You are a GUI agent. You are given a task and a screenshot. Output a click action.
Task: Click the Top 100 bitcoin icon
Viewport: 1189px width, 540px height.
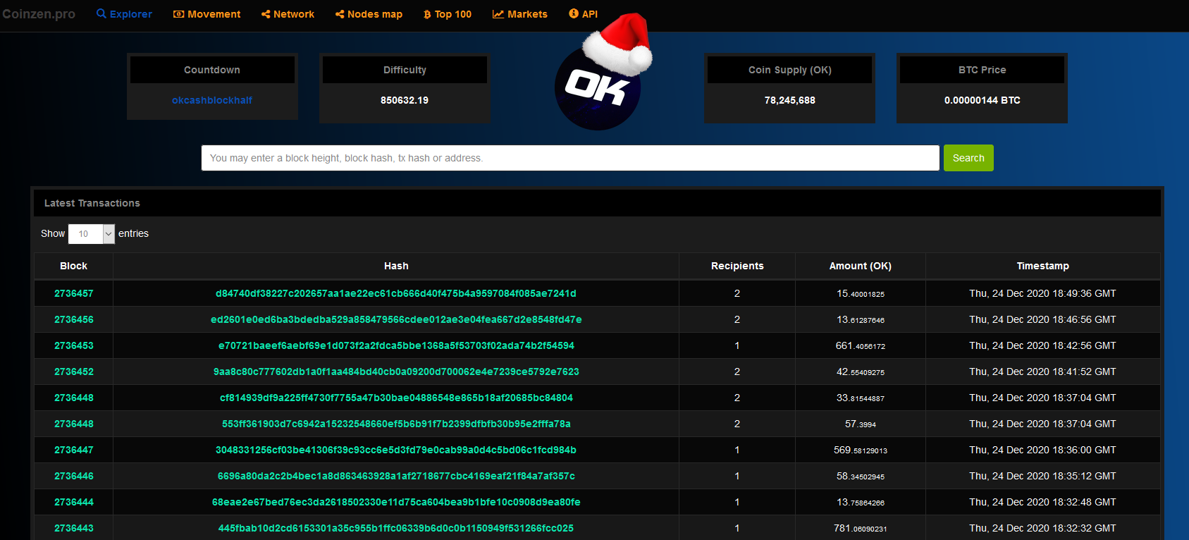click(x=427, y=14)
